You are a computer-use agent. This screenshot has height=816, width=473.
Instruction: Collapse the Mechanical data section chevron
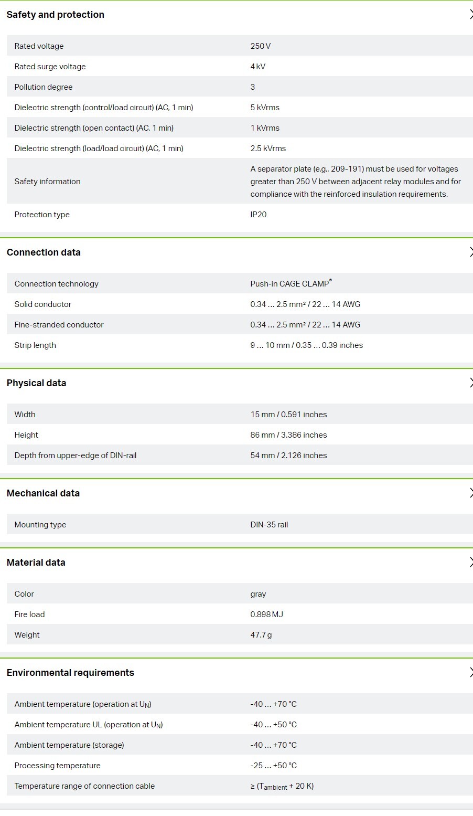click(x=470, y=493)
